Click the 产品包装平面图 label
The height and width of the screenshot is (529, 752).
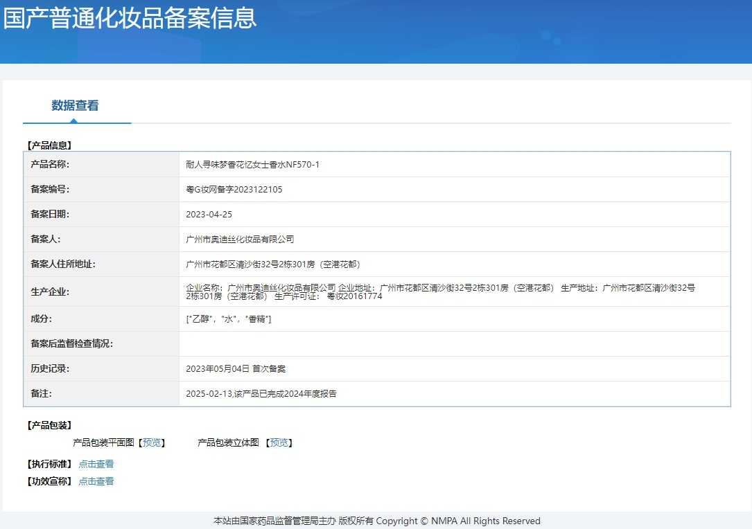point(103,442)
